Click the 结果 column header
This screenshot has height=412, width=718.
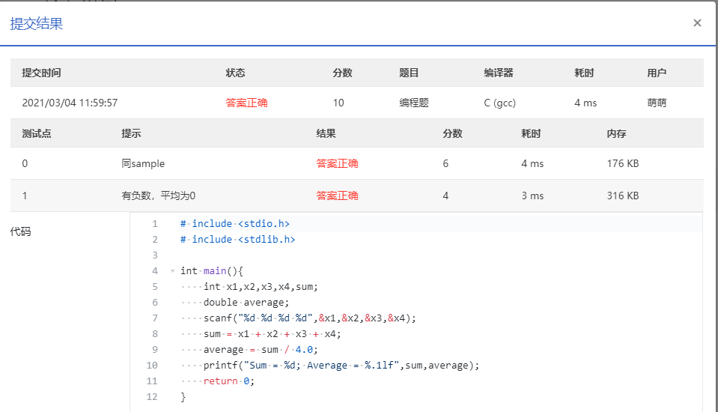pos(326,134)
